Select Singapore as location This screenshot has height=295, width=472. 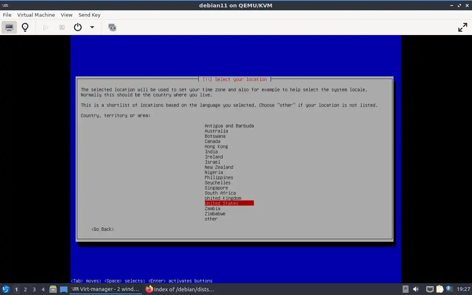point(216,188)
